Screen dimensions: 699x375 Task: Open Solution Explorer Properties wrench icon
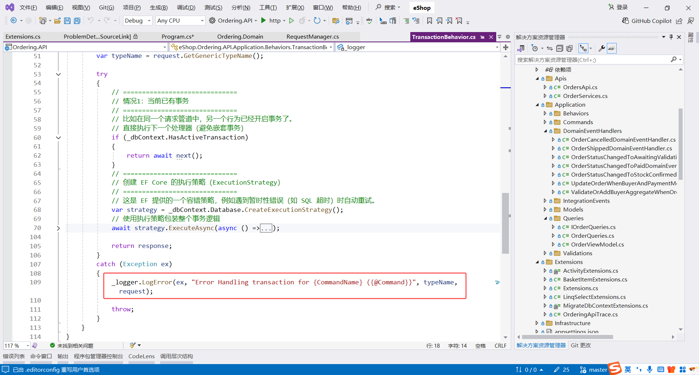(x=601, y=48)
